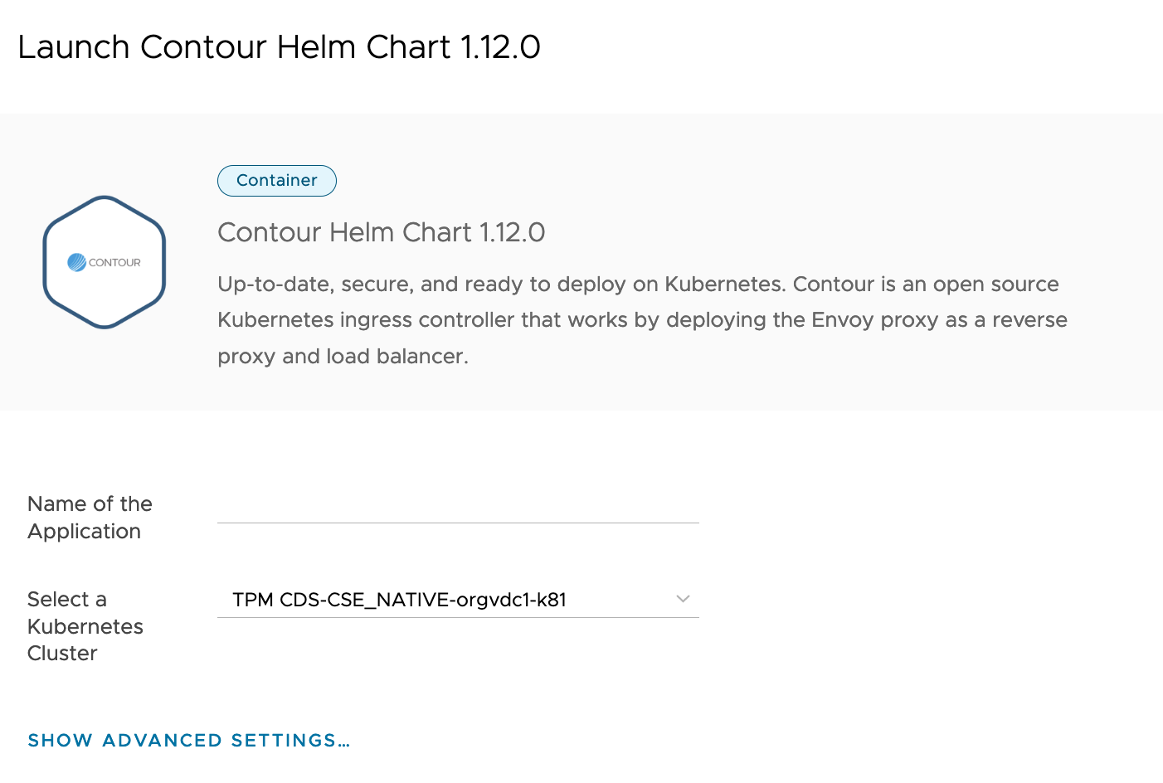Viewport: 1163px width, 783px height.
Task: Click the 1.12.0 version in the gray heading
Action: [x=512, y=232]
